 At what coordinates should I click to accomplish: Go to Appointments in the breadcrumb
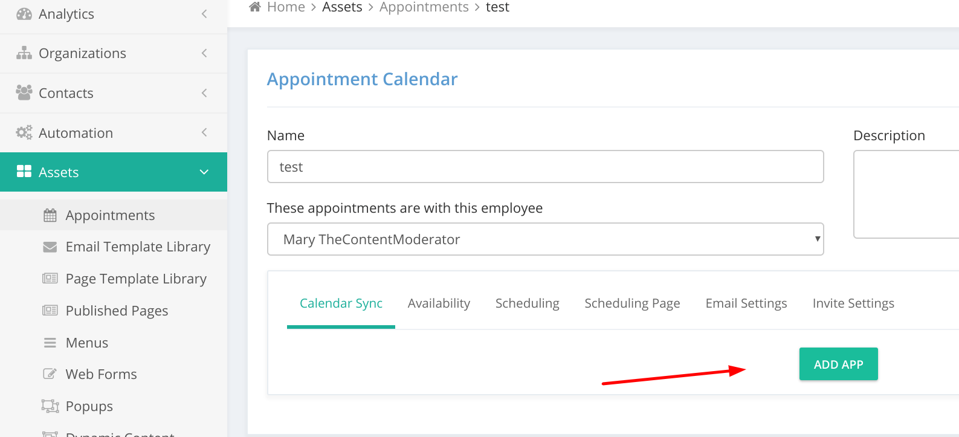coord(424,7)
